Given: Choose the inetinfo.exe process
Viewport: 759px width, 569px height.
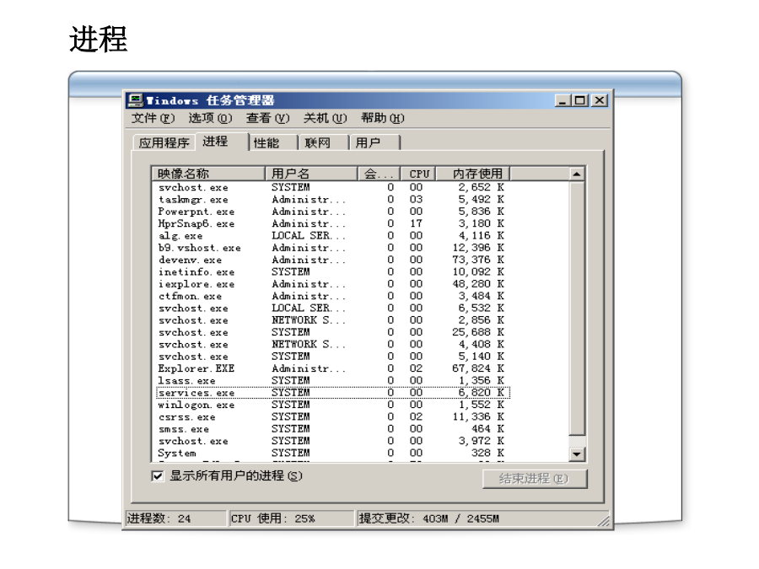Looking at the screenshot, I should tap(331, 272).
